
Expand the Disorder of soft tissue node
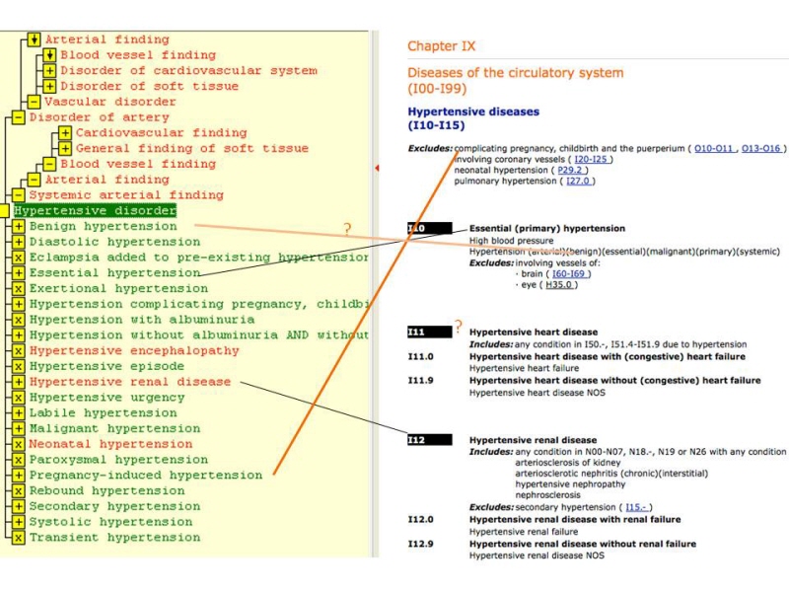(x=49, y=87)
